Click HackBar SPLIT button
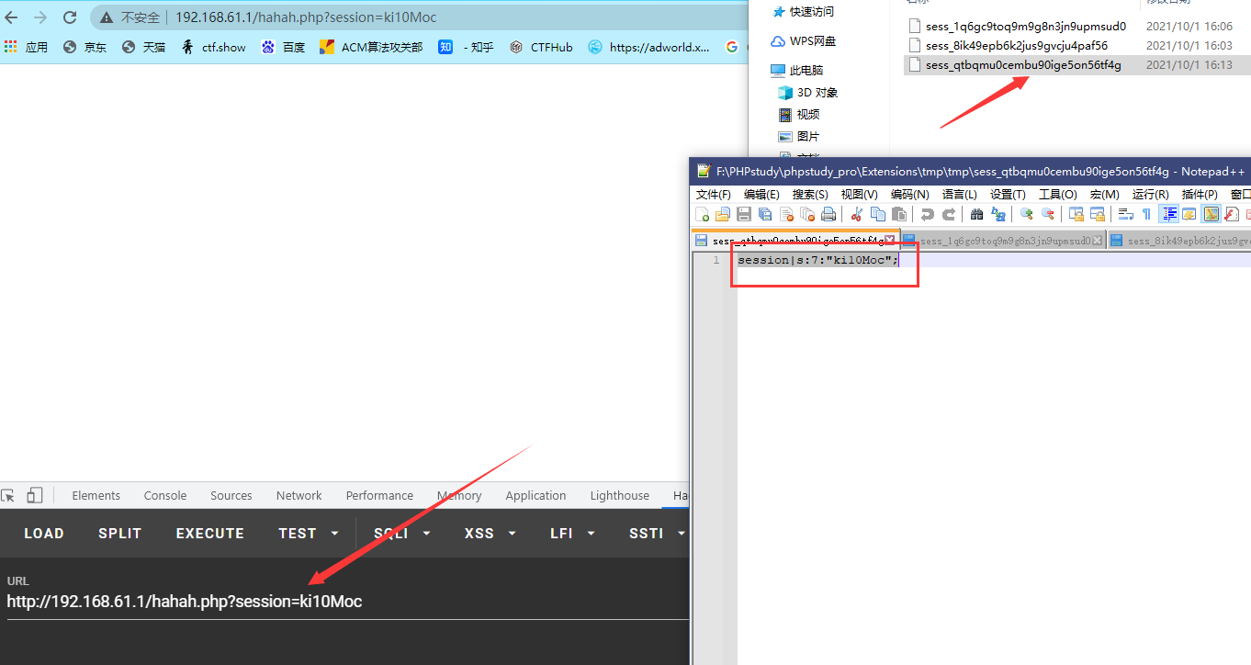The image size is (1251, 665). pyautogui.click(x=120, y=533)
